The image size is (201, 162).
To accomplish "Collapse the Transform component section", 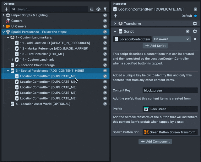I will click(115, 24).
